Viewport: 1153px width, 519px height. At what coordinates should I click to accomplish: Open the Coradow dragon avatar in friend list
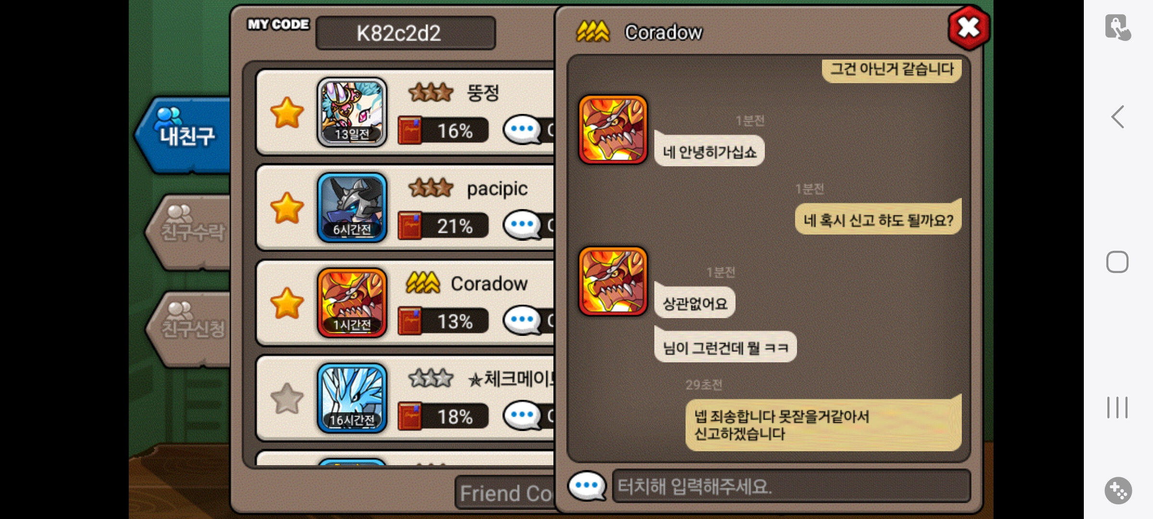pyautogui.click(x=352, y=303)
